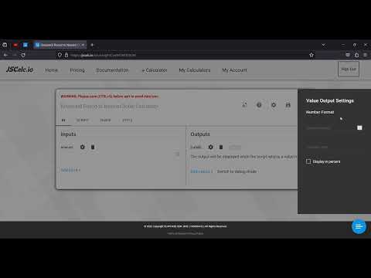This screenshot has height=278, width=371.
Task: Click the second field below Number Format
Action: [x=335, y=147]
